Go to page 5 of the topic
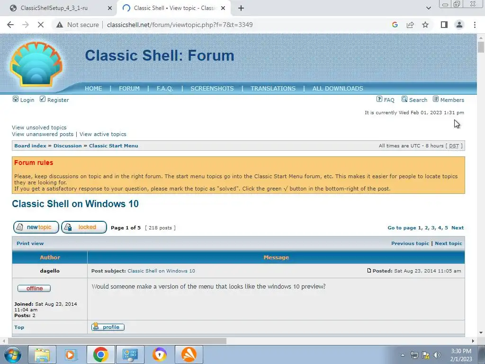 click(446, 228)
